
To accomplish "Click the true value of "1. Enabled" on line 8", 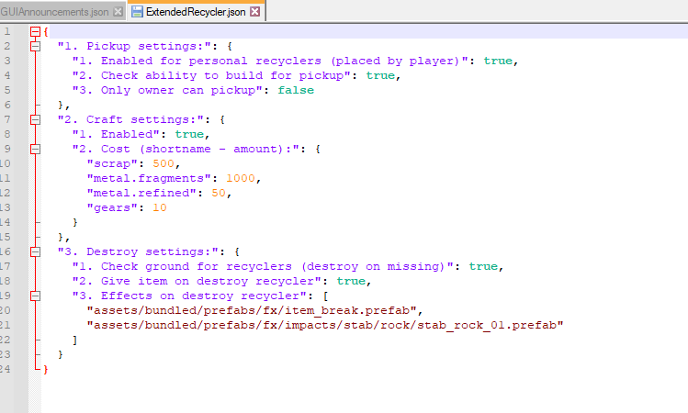I will [x=189, y=134].
